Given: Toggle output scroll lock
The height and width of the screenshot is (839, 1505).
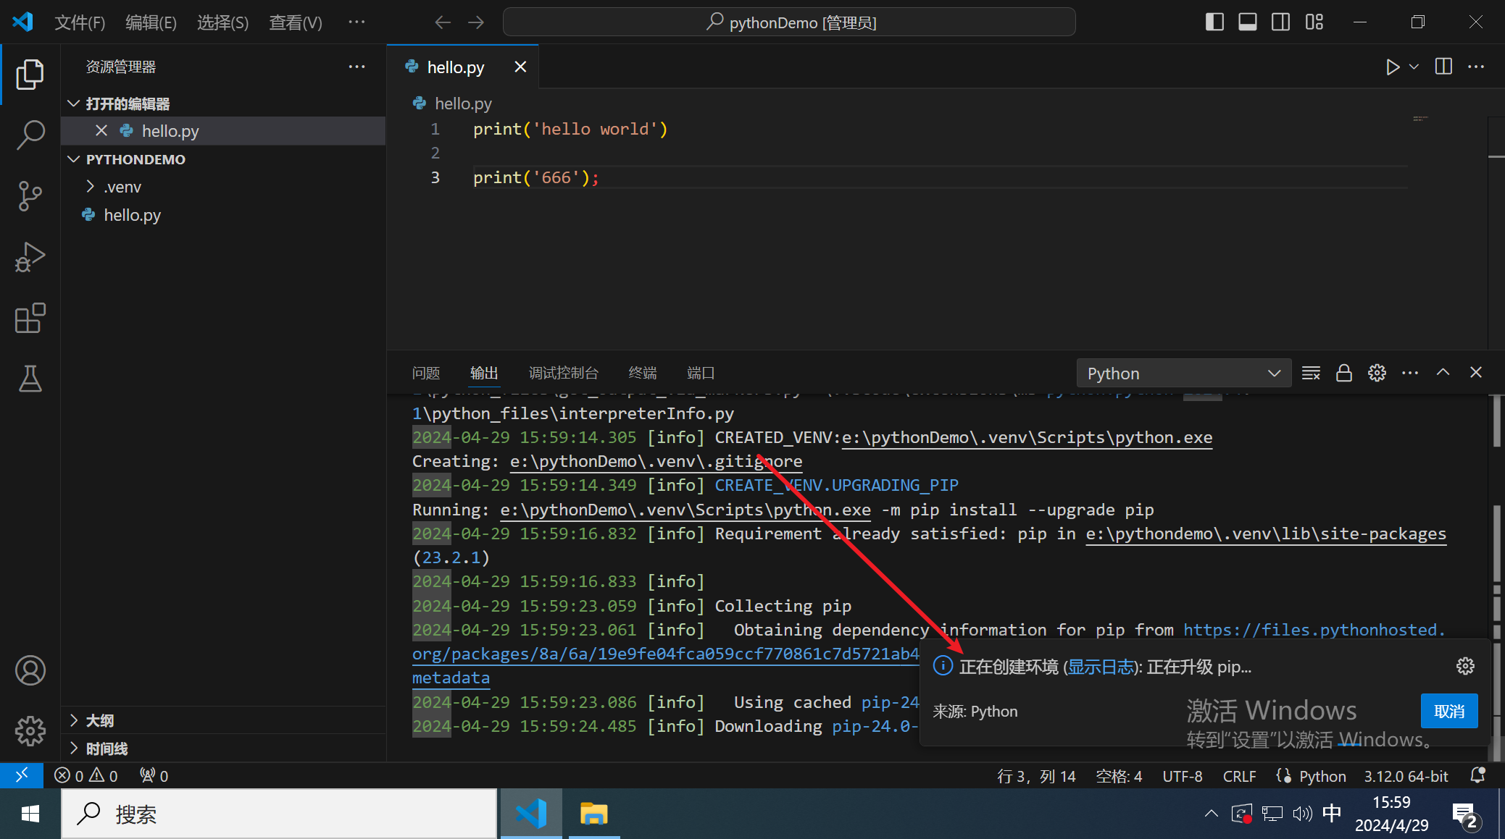Looking at the screenshot, I should 1344,373.
